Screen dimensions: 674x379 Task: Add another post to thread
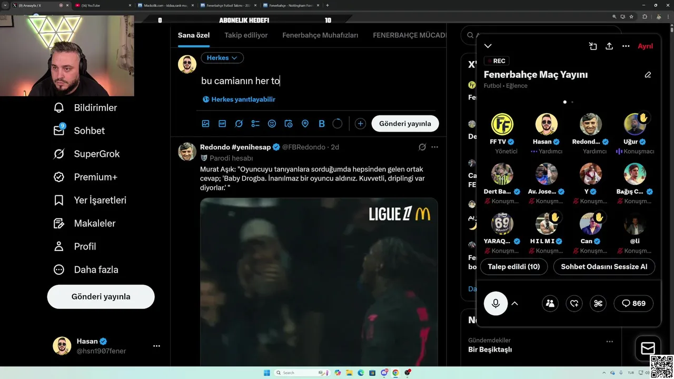[360, 124]
